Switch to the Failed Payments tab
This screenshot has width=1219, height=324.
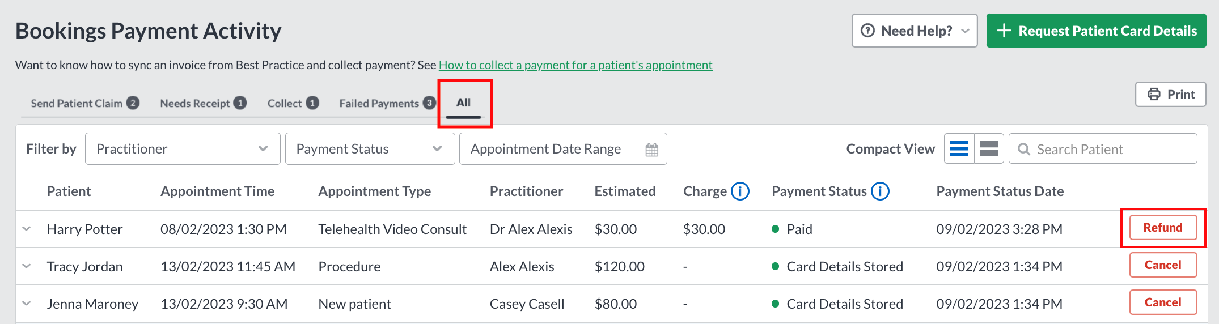[387, 103]
